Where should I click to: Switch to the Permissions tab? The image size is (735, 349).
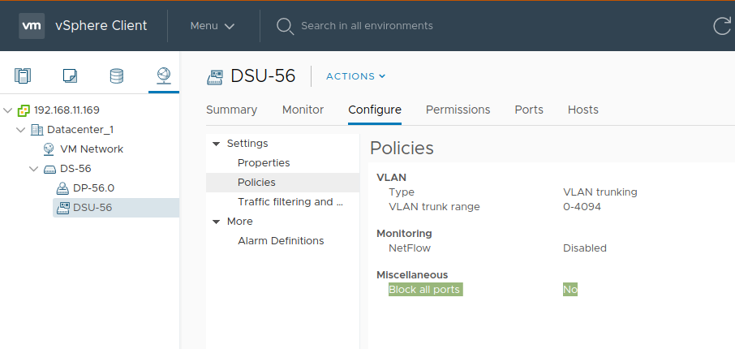tap(458, 110)
